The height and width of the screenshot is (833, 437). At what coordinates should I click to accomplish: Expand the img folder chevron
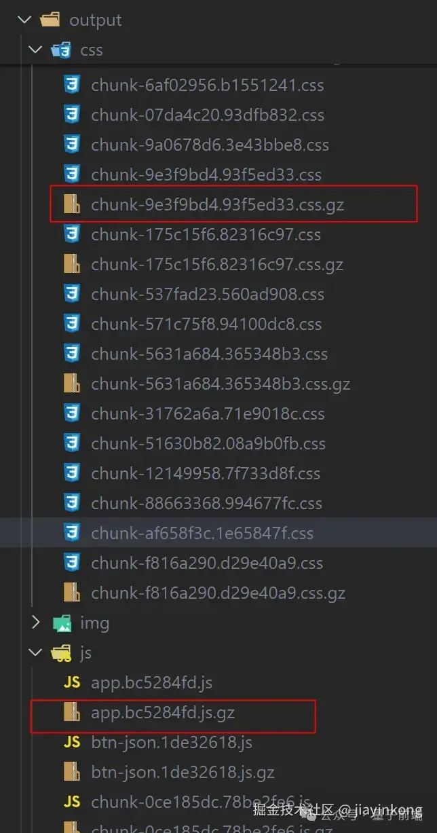click(x=35, y=623)
